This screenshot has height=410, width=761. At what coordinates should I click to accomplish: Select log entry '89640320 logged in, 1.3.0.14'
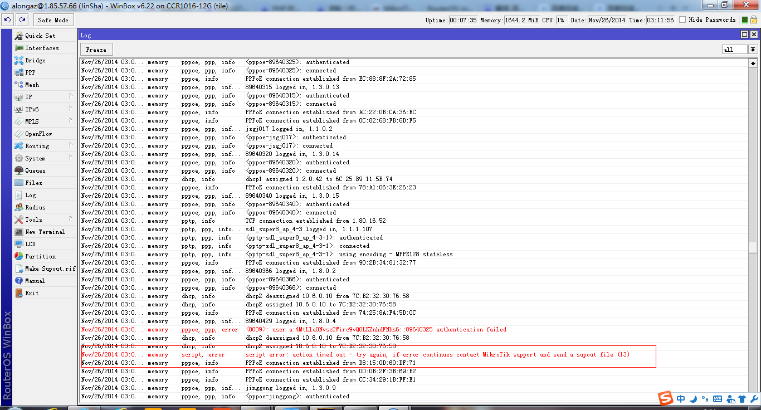point(414,154)
